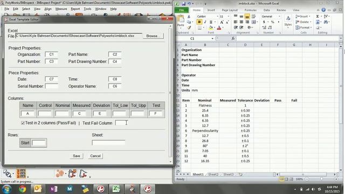The image size is (345, 194).
Task: Click the Outlook icon in the taskbar
Action: [38, 189]
